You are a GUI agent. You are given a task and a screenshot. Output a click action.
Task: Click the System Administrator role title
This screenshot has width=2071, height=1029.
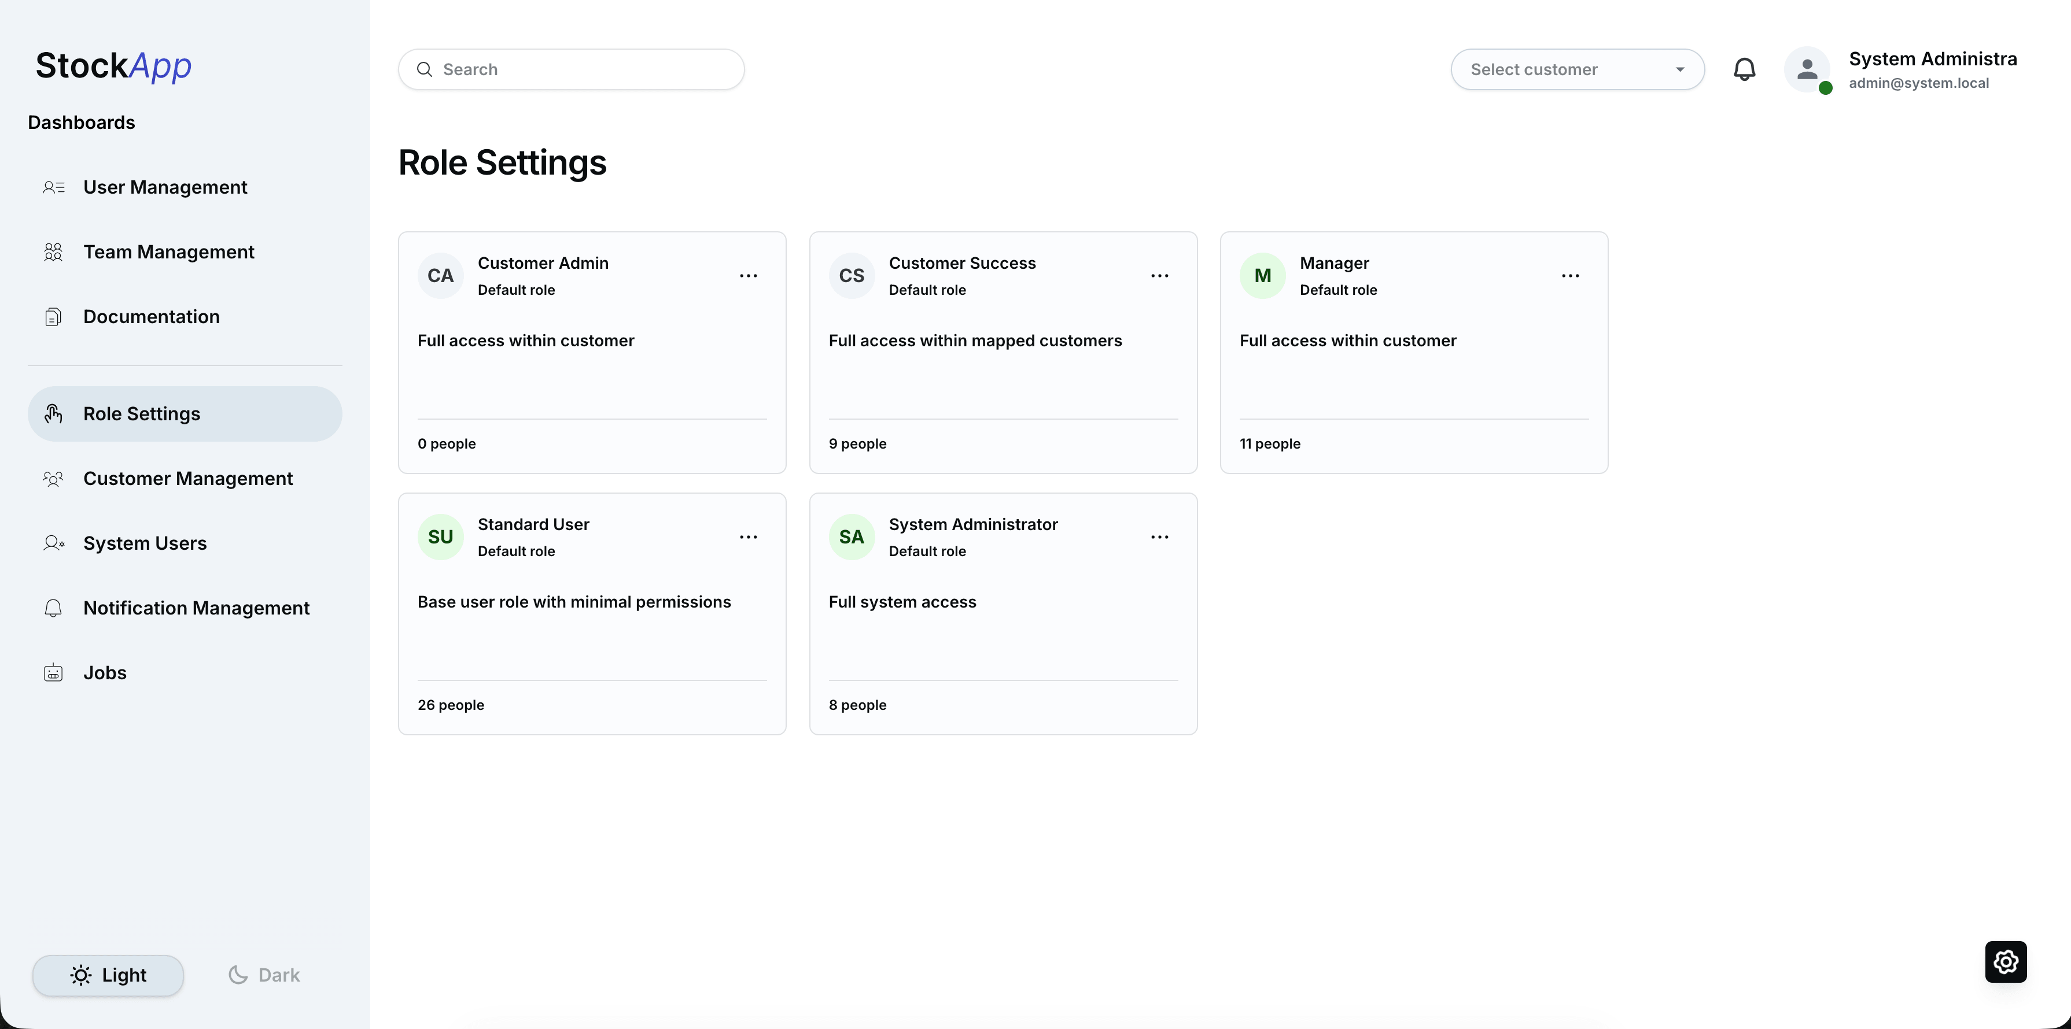point(973,524)
